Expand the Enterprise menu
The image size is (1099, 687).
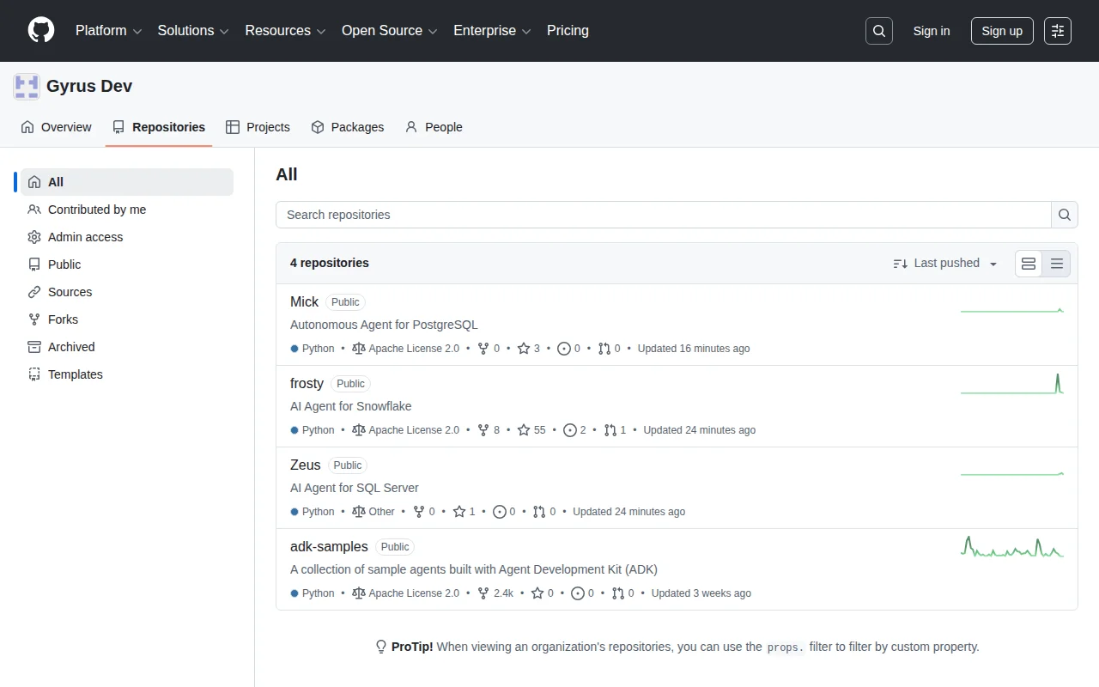coord(492,31)
